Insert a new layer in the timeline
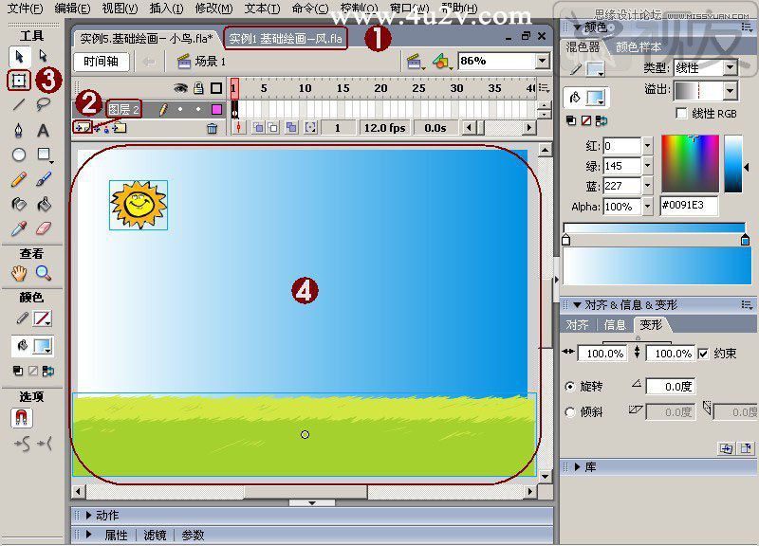Viewport: 759px width, 546px height. [x=83, y=127]
